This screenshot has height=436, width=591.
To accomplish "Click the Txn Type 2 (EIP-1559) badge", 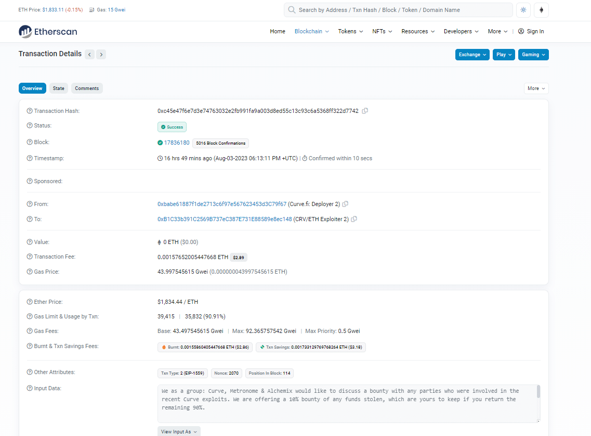I will click(182, 374).
